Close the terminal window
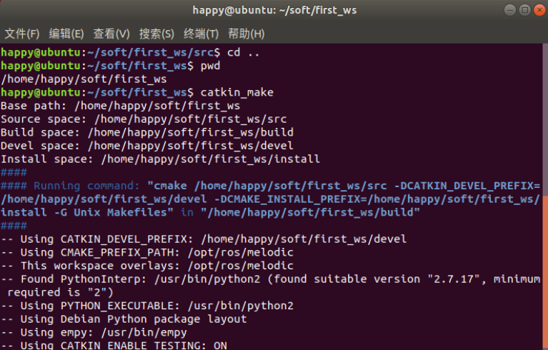 click(x=539, y=10)
